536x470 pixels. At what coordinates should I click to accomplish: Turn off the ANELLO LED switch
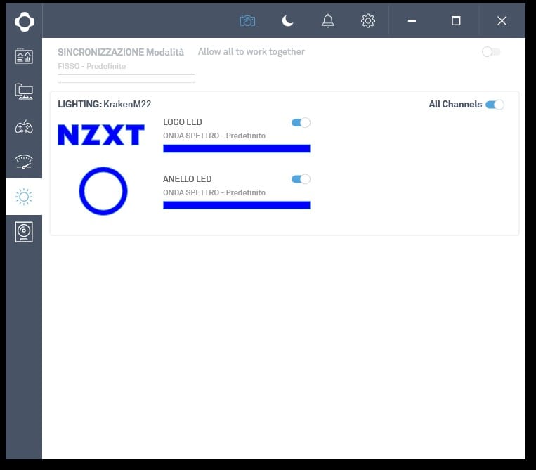[301, 179]
